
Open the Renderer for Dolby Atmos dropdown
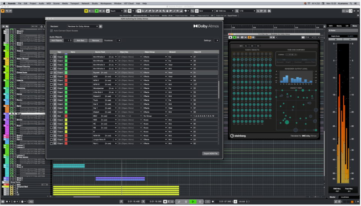[x=83, y=27]
